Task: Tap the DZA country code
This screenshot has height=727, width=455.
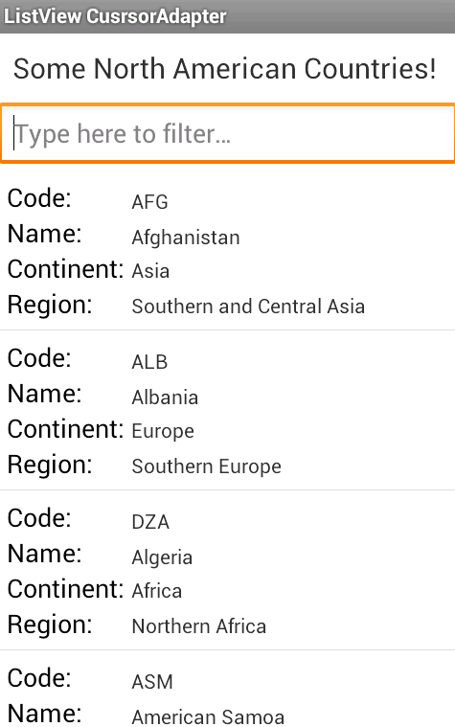Action: (150, 522)
